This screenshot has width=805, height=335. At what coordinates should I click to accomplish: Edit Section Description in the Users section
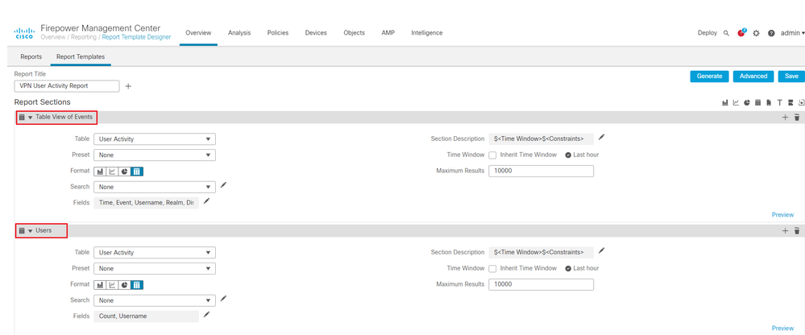tap(602, 250)
